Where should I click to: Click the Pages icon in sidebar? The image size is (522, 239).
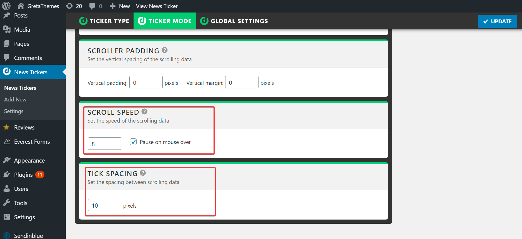[7, 44]
